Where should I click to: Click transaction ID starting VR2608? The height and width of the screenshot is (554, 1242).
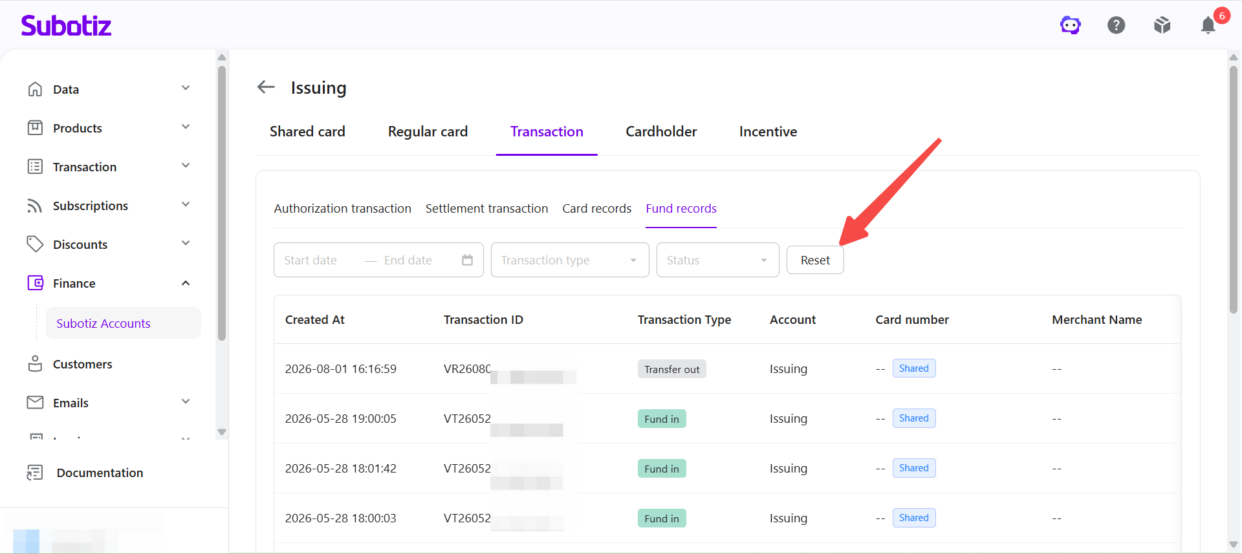tap(467, 368)
